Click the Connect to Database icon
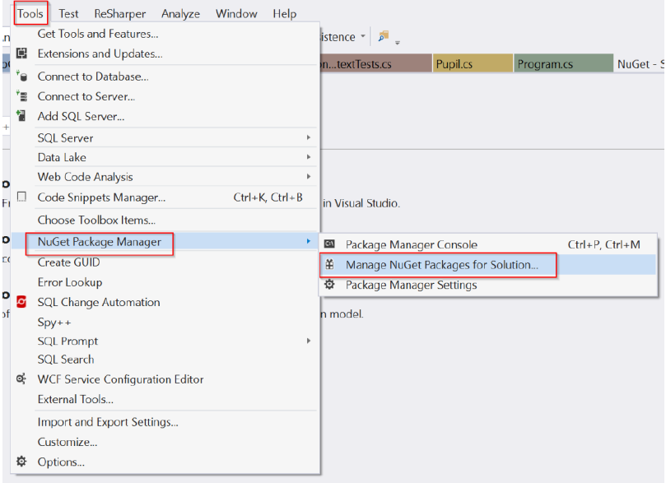 (21, 76)
